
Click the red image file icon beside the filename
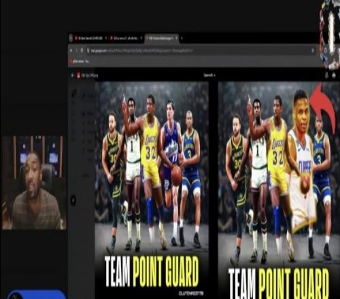(79, 75)
